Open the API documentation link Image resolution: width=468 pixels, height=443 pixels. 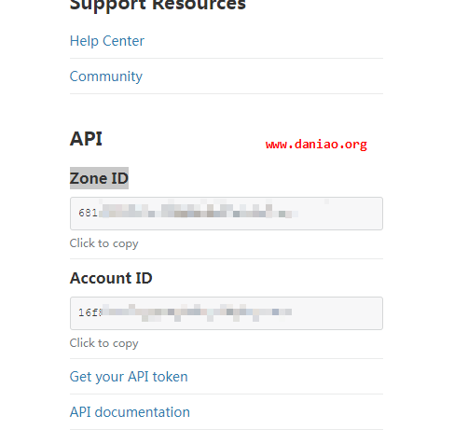pyautogui.click(x=130, y=412)
